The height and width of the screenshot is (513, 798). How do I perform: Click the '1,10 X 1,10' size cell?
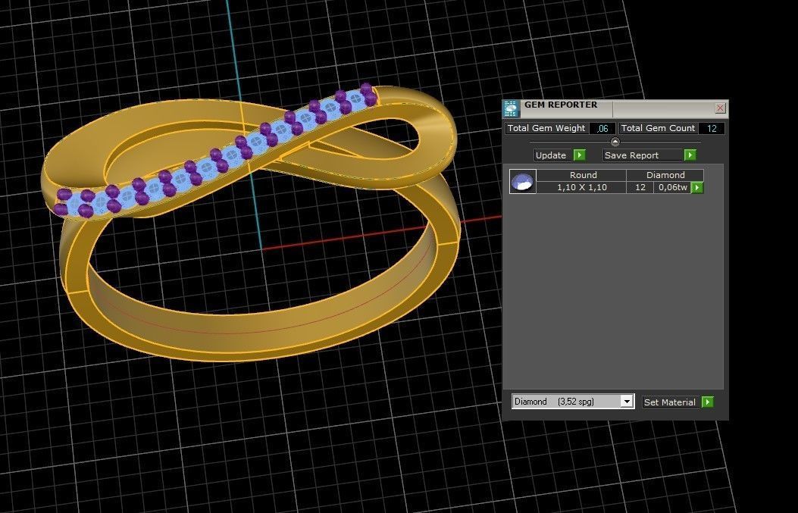point(581,187)
